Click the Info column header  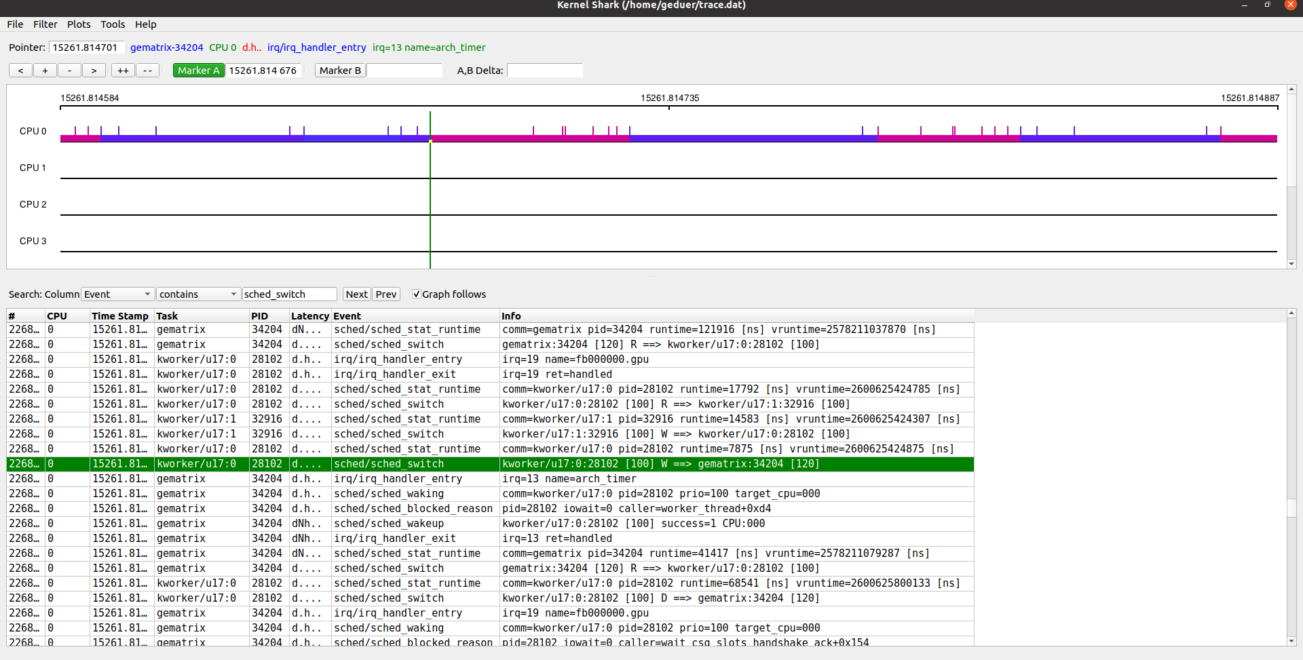pos(737,316)
